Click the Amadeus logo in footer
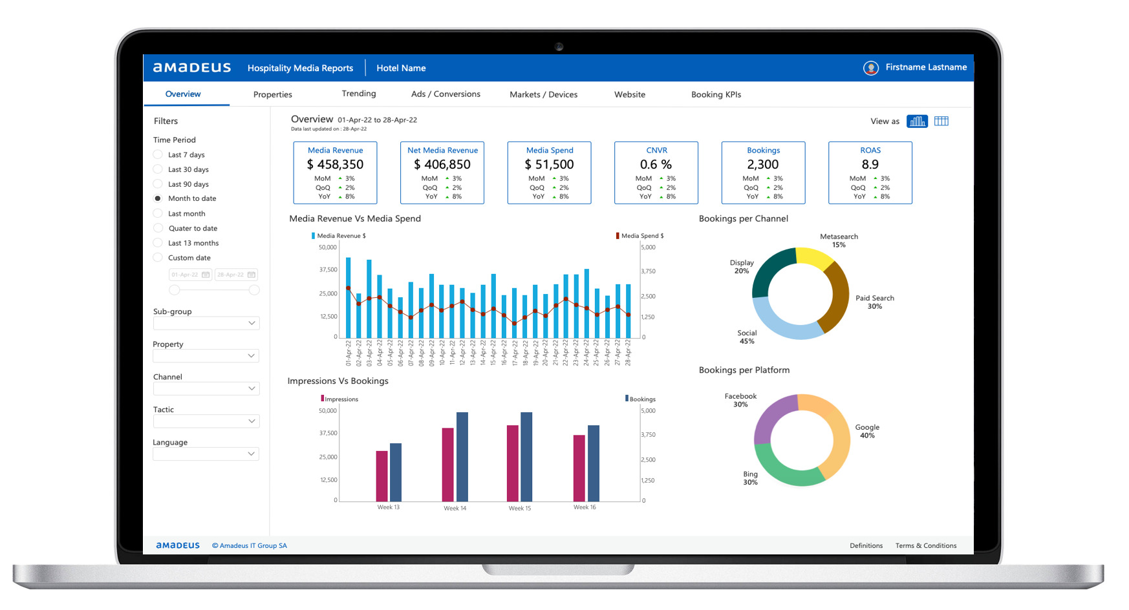The width and height of the screenshot is (1129, 610). pos(178,545)
